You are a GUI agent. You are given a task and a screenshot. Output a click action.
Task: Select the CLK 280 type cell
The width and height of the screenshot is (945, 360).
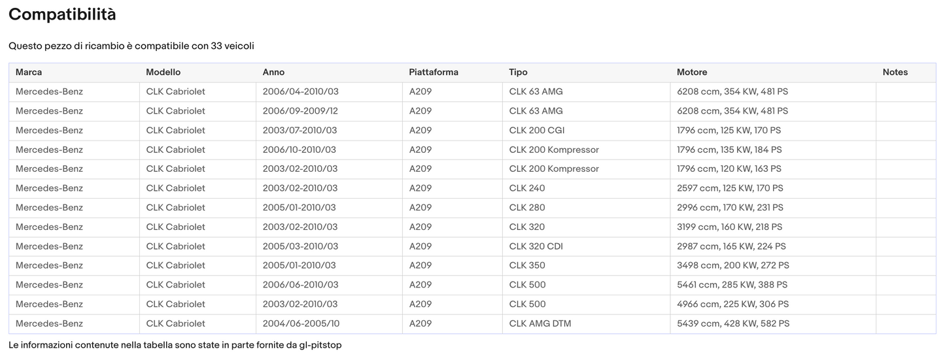click(x=526, y=208)
